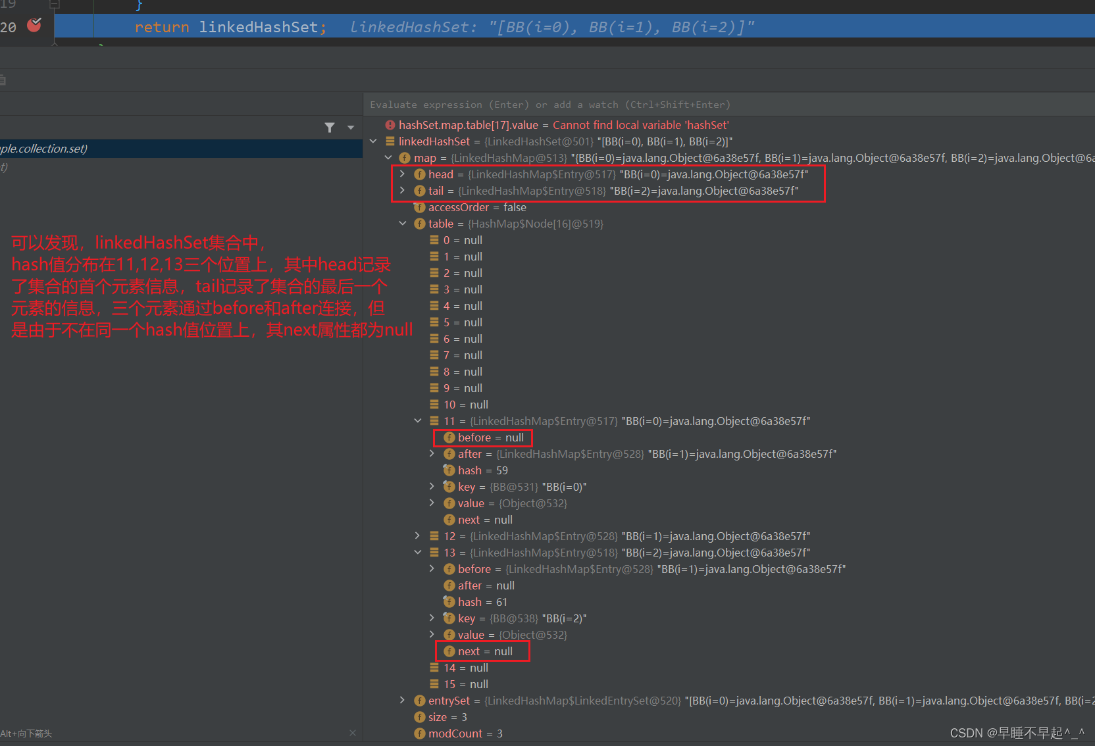
Task: Click the filter funnel icon in frames panel
Action: pos(330,128)
